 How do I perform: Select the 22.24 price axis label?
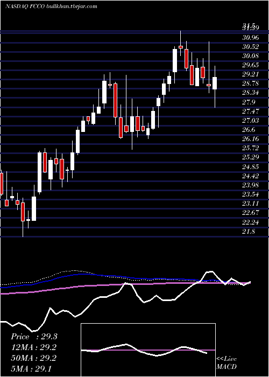(x=251, y=222)
